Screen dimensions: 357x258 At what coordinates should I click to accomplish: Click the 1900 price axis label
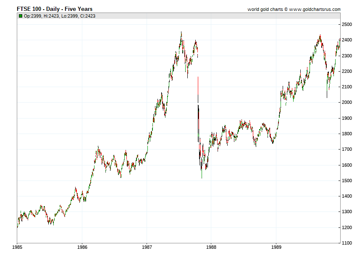click(x=347, y=119)
